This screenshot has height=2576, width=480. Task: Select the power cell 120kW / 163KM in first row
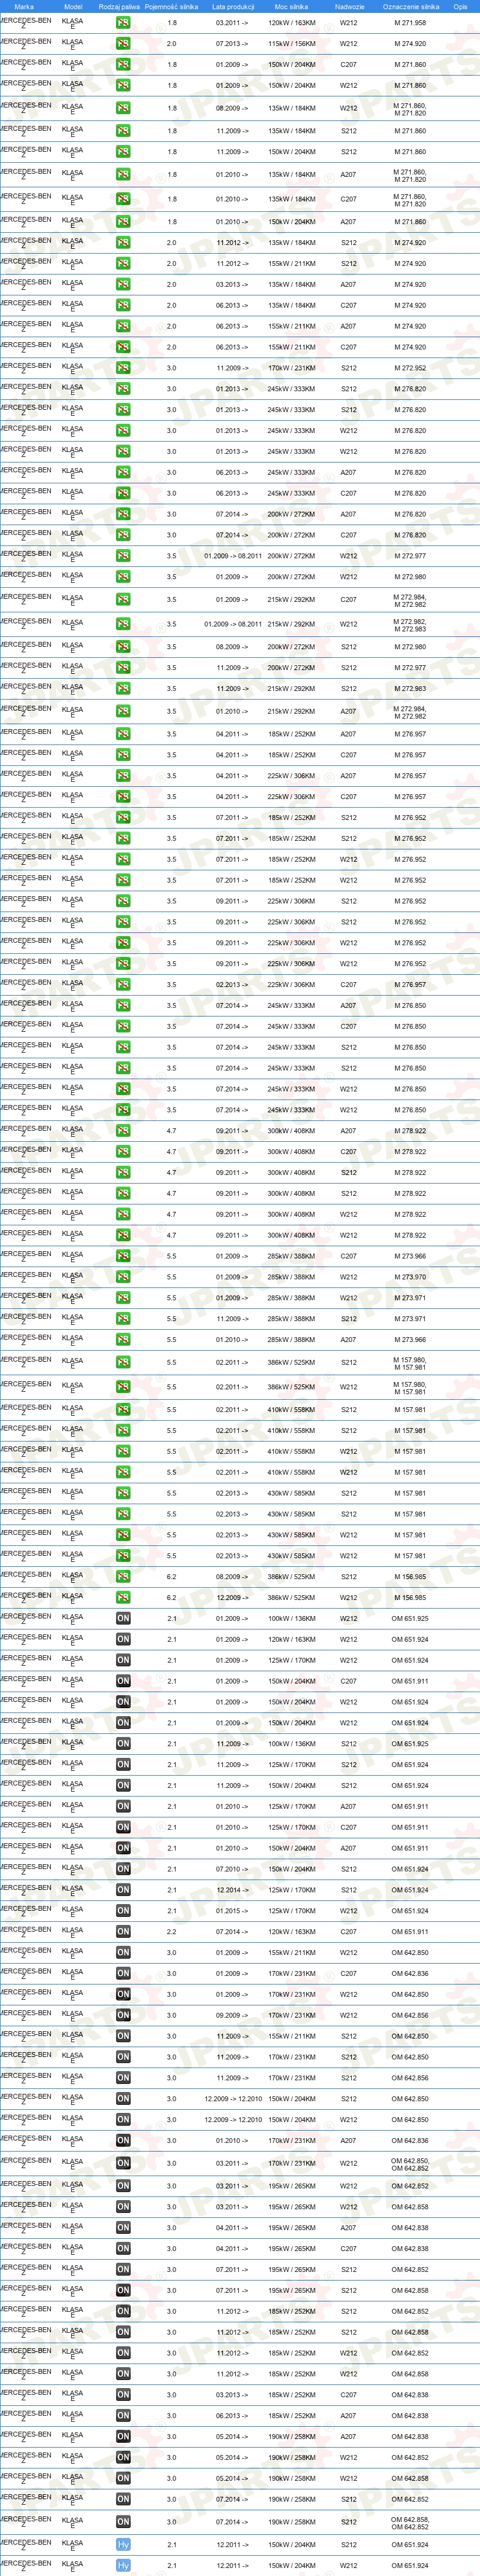(291, 23)
